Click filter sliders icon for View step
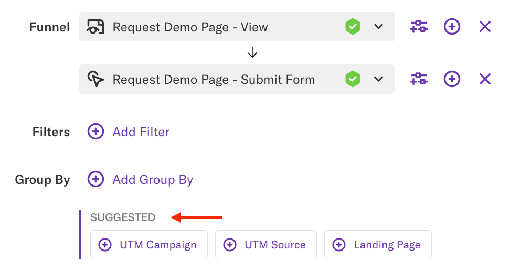This screenshot has height=272, width=510. pyautogui.click(x=418, y=26)
